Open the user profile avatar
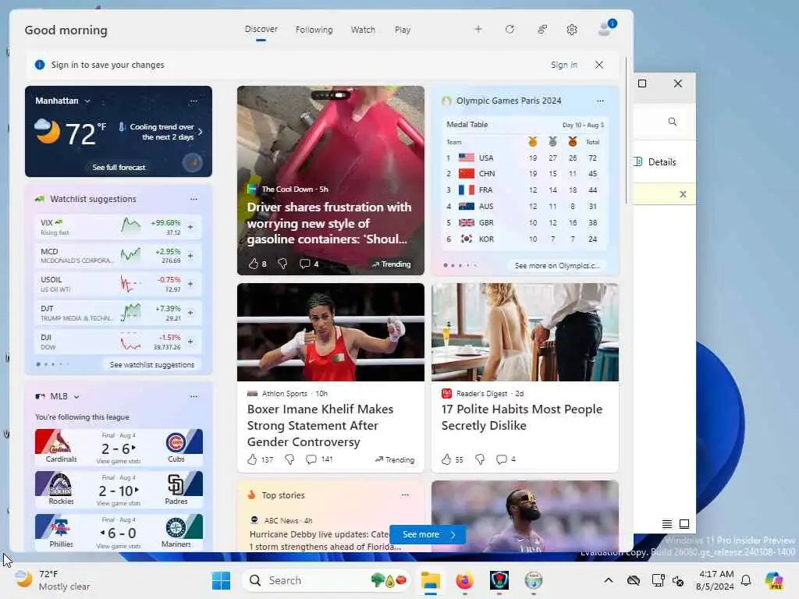 coord(605,29)
